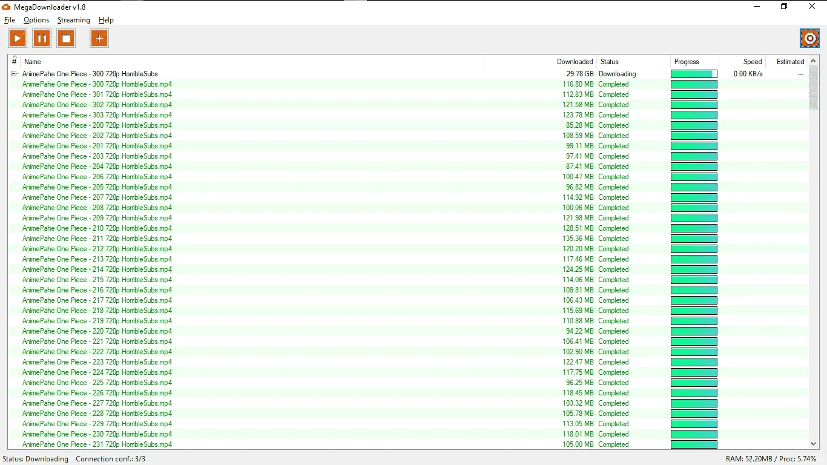The width and height of the screenshot is (827, 465).
Task: Click the Connection conf.: 3/3 status text
Action: pos(110,459)
